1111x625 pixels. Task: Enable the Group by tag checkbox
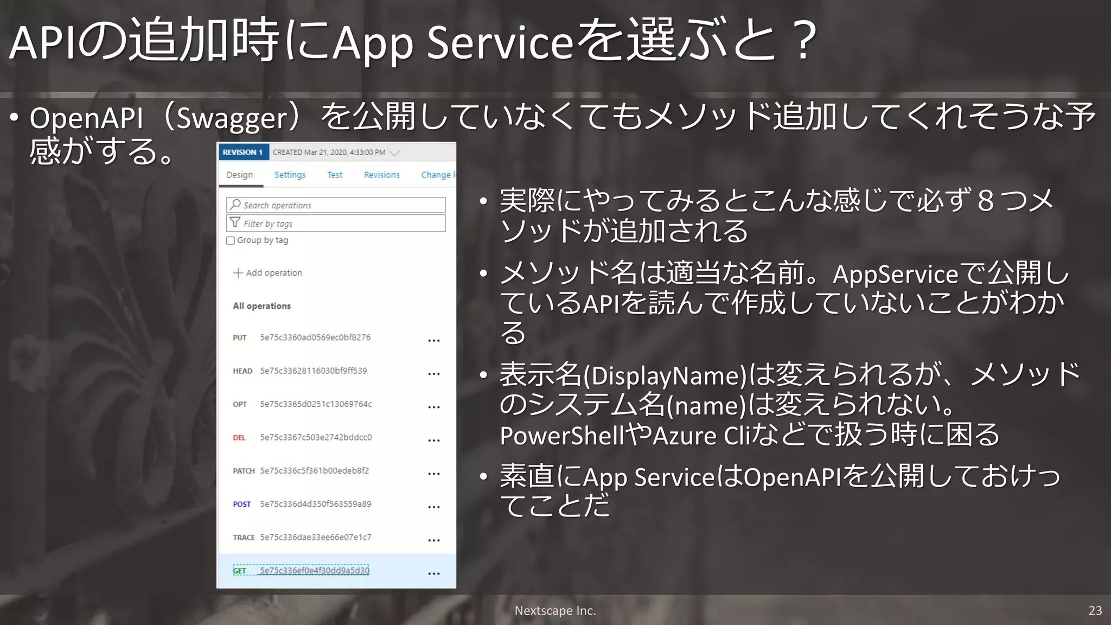(231, 240)
